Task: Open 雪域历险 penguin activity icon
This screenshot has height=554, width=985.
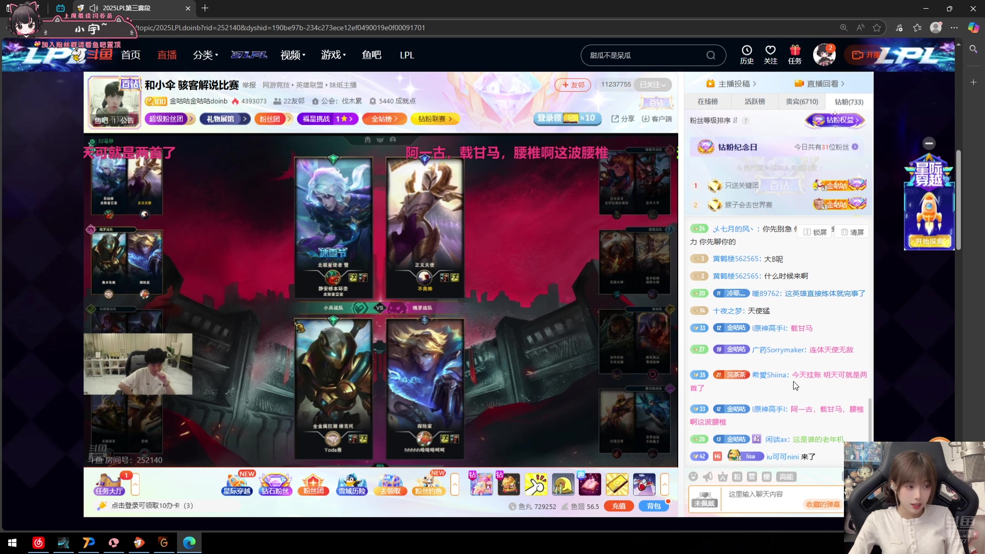Action: [x=352, y=484]
